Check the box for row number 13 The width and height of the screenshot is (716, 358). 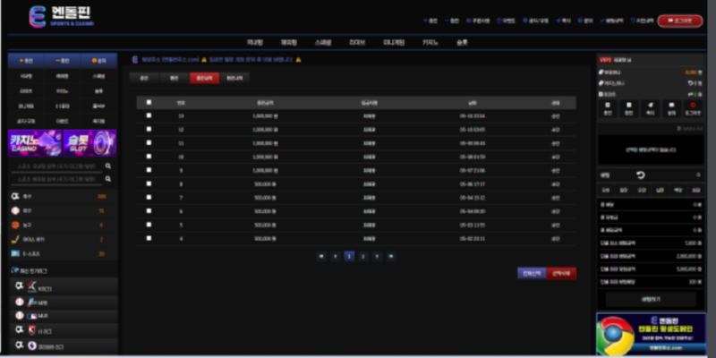pos(149,115)
